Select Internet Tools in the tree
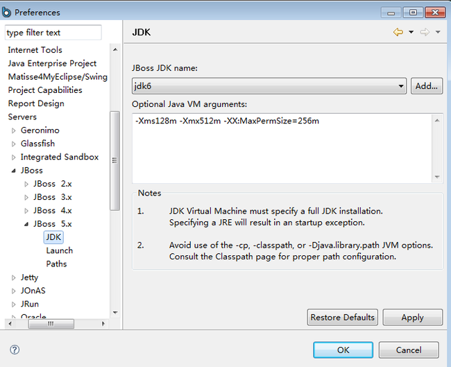The image size is (451, 367). pyautogui.click(x=35, y=50)
